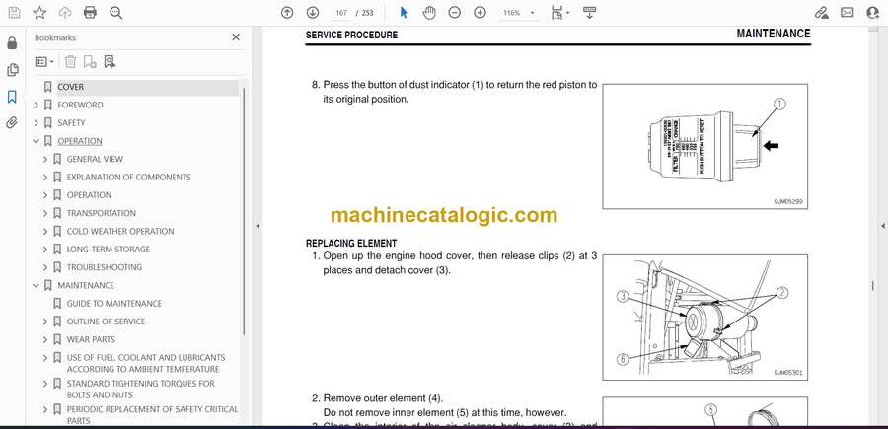Expand the LONG-TERM STORAGE bookmark

tap(45, 250)
